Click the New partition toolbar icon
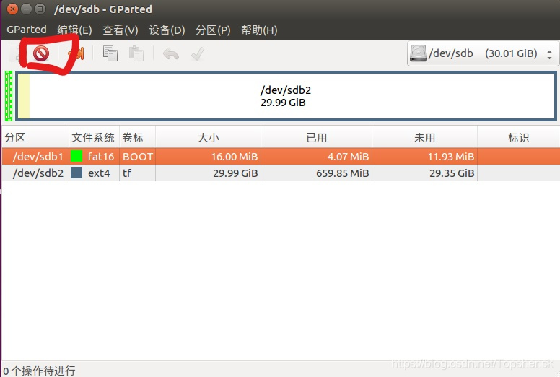The image size is (560, 377). (14, 54)
